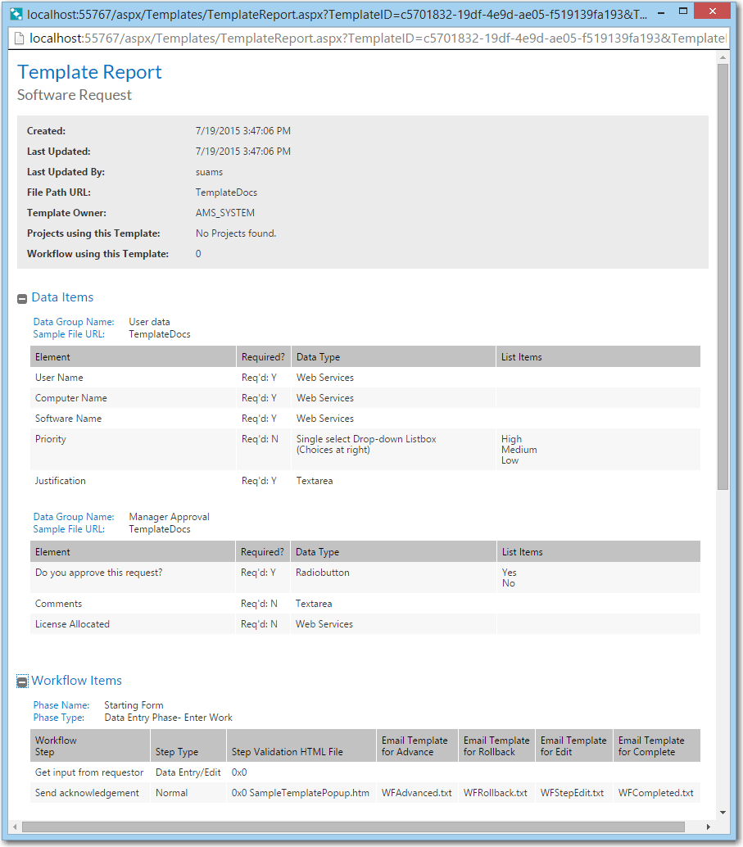The height and width of the screenshot is (847, 743).
Task: Click 'Single select Drop-down Listbox' data type
Action: click(x=366, y=439)
